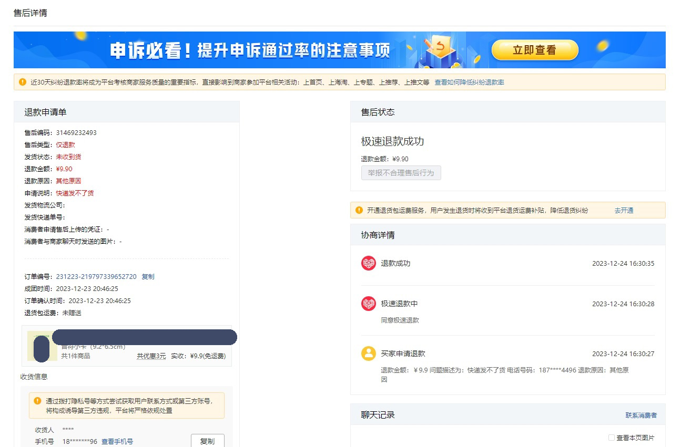Click red seller icon beside 退款成功

[x=368, y=263]
